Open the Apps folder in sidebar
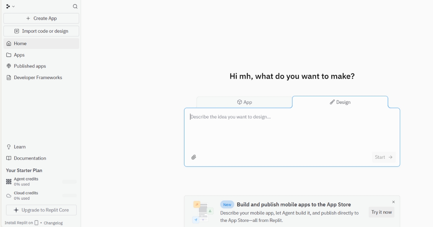The width and height of the screenshot is (433, 227). [19, 55]
